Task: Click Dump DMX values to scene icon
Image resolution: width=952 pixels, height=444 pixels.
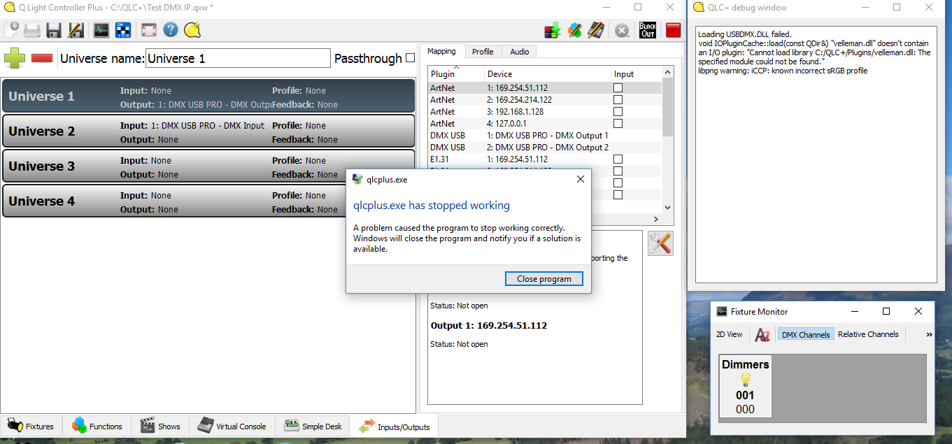Action: point(553,30)
